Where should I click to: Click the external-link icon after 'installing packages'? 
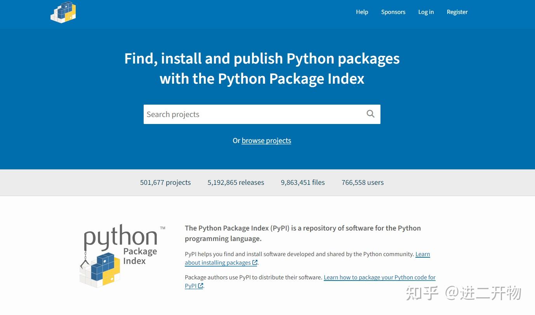coord(254,263)
